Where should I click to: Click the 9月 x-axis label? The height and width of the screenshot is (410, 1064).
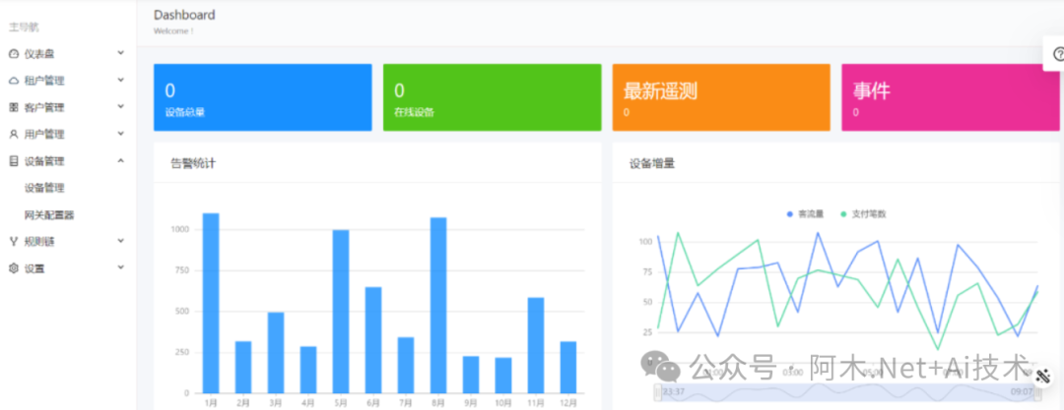pos(471,403)
